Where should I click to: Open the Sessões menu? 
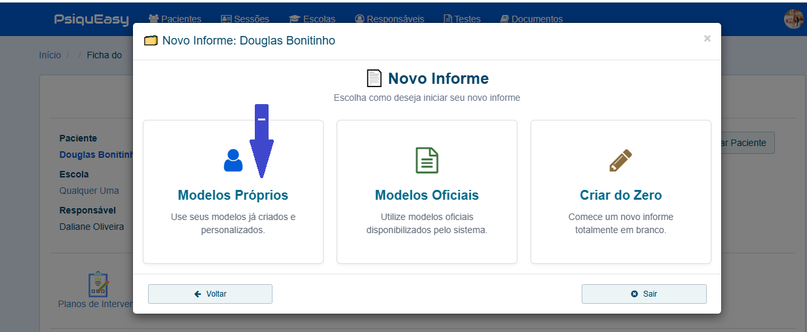(245, 19)
